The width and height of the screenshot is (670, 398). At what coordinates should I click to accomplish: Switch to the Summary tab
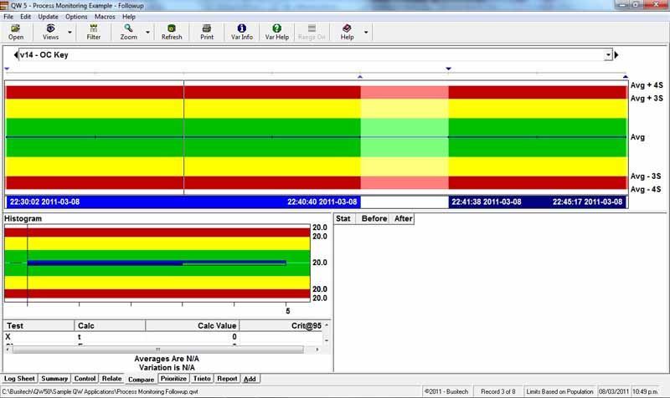[x=54, y=379]
